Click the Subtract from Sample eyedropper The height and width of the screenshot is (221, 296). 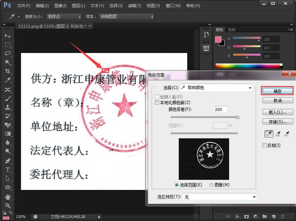[x=287, y=134]
